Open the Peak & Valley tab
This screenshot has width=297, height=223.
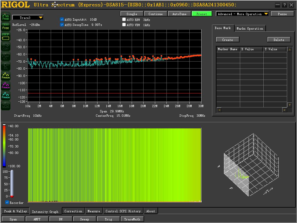[x=16, y=211]
